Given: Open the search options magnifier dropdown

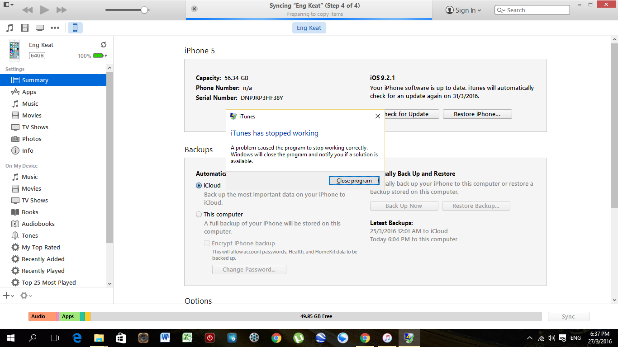Looking at the screenshot, I should coord(501,10).
